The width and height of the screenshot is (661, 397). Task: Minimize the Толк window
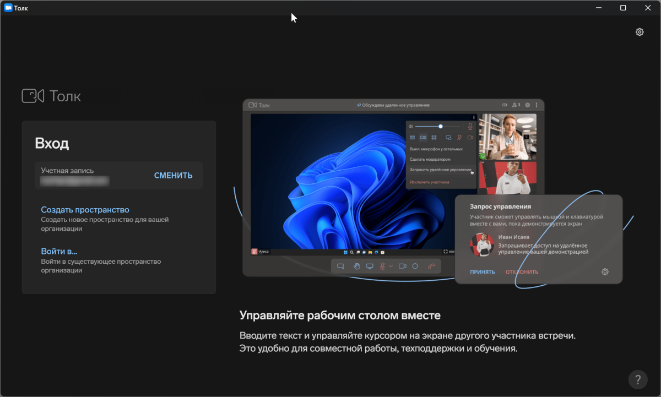(599, 8)
